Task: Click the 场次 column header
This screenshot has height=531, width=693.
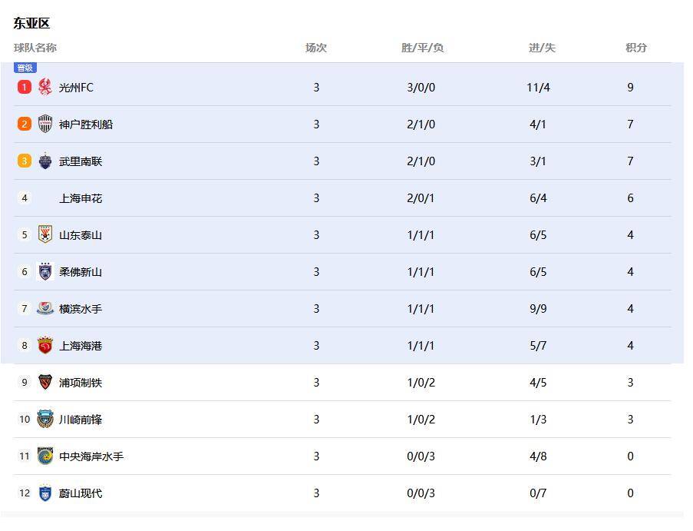Action: (x=315, y=48)
